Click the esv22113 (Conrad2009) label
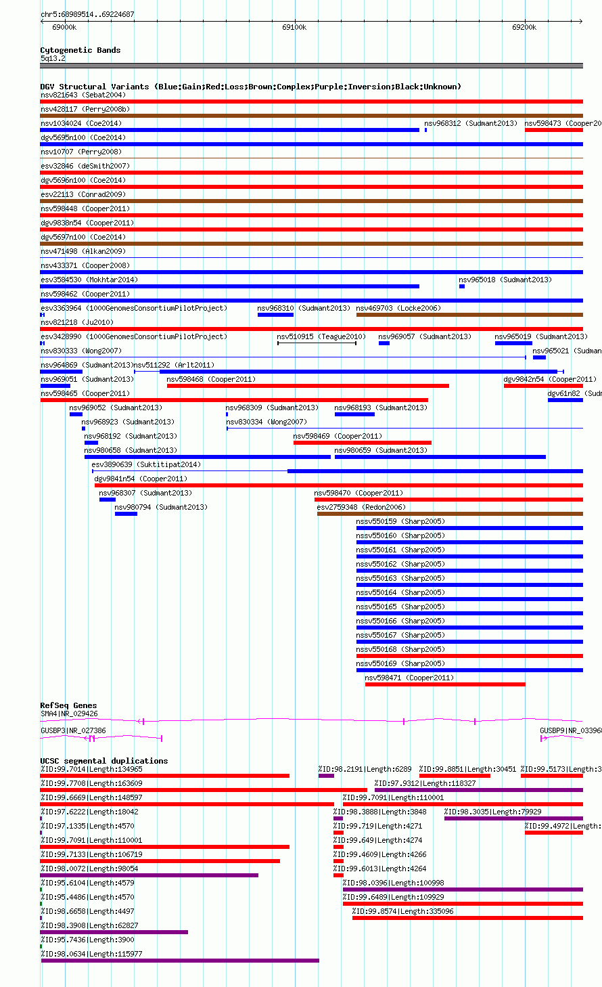Image resolution: width=602 pixels, height=987 pixels. pyautogui.click(x=83, y=194)
